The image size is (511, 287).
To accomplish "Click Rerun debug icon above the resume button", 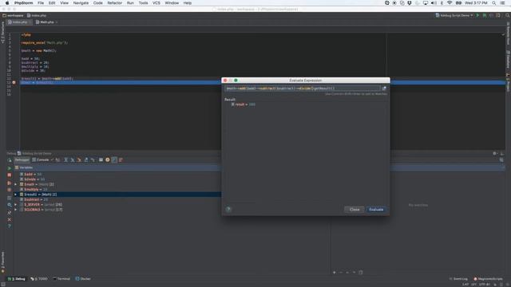I will pyautogui.click(x=9, y=160).
